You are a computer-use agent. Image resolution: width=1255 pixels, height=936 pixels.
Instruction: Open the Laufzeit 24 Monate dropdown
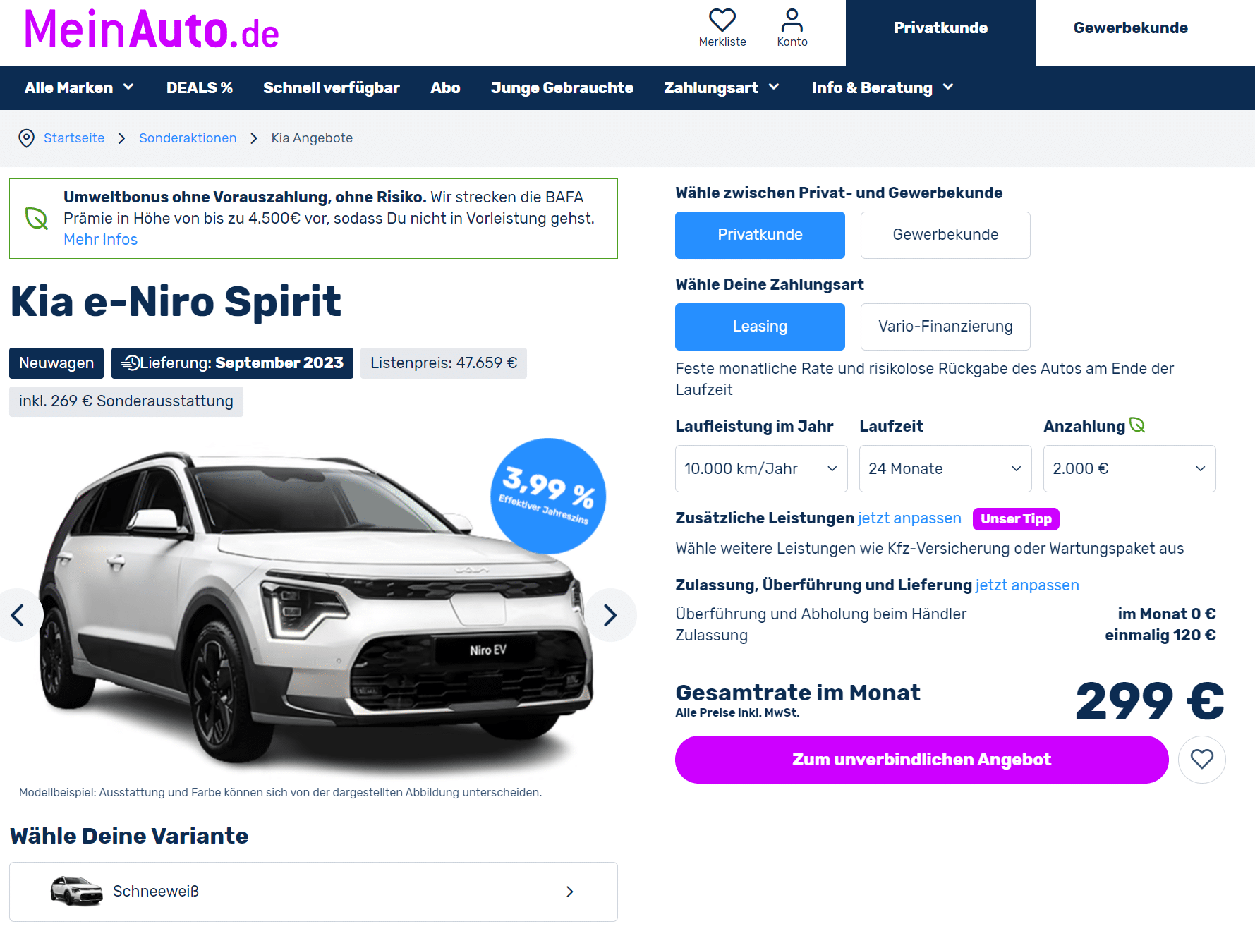[x=945, y=468]
